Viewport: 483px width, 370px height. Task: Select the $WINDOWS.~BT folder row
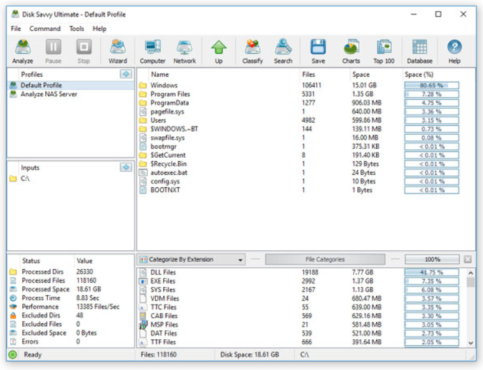(299, 129)
